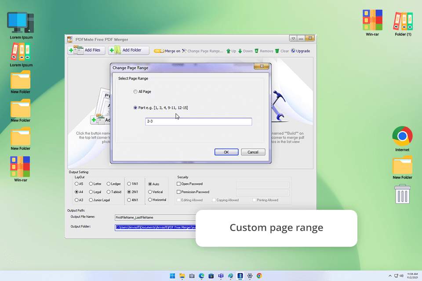Tick the Printing Allowed checkbox
This screenshot has width=422, height=281.
pyautogui.click(x=255, y=200)
